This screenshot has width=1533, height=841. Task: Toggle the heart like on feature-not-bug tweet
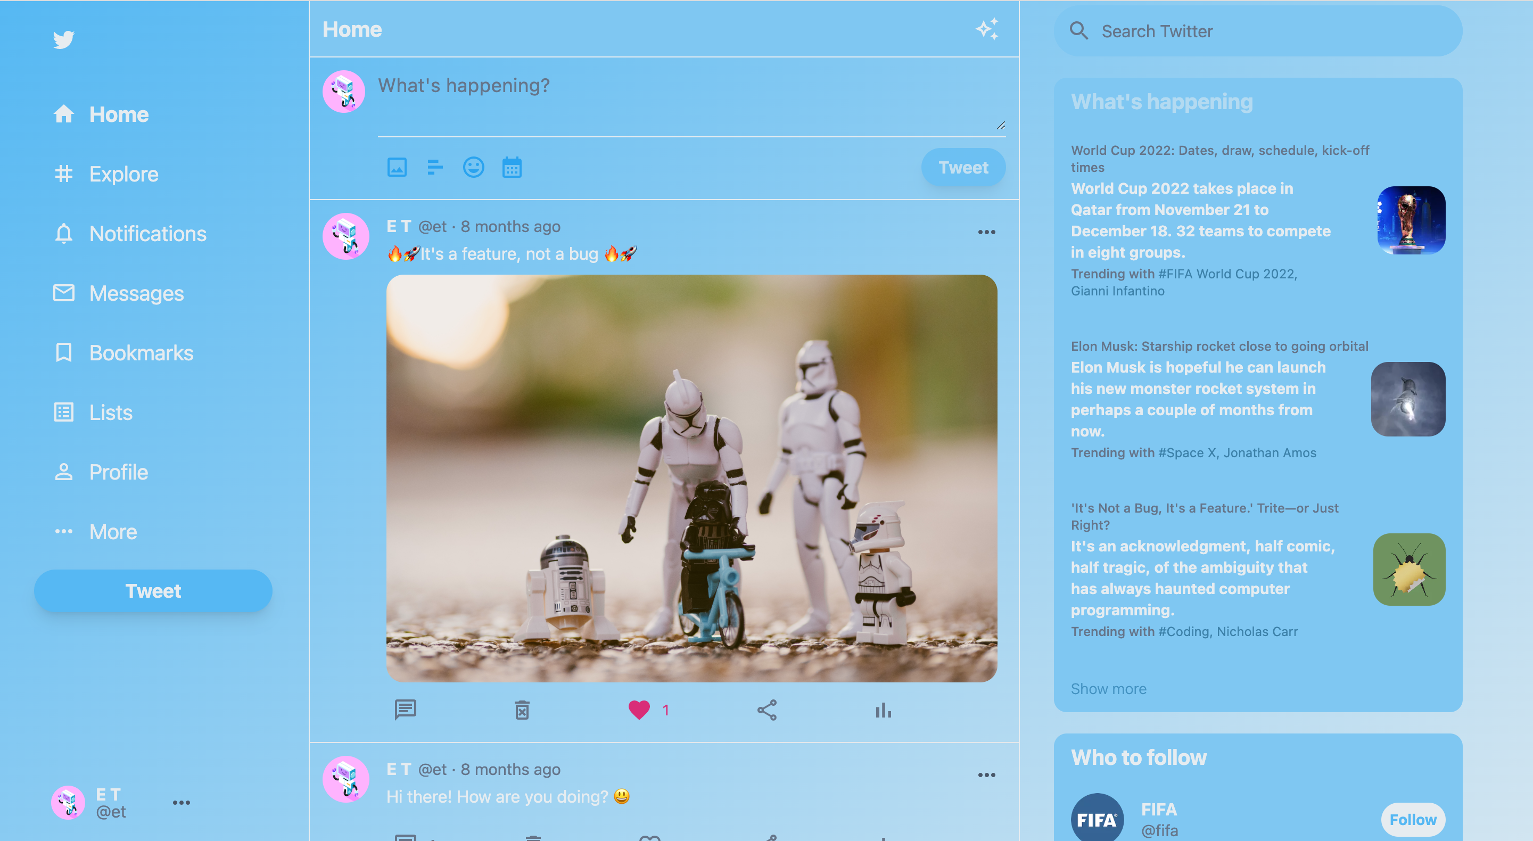coord(639,710)
